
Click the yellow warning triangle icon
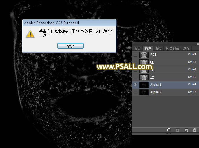[30, 33]
